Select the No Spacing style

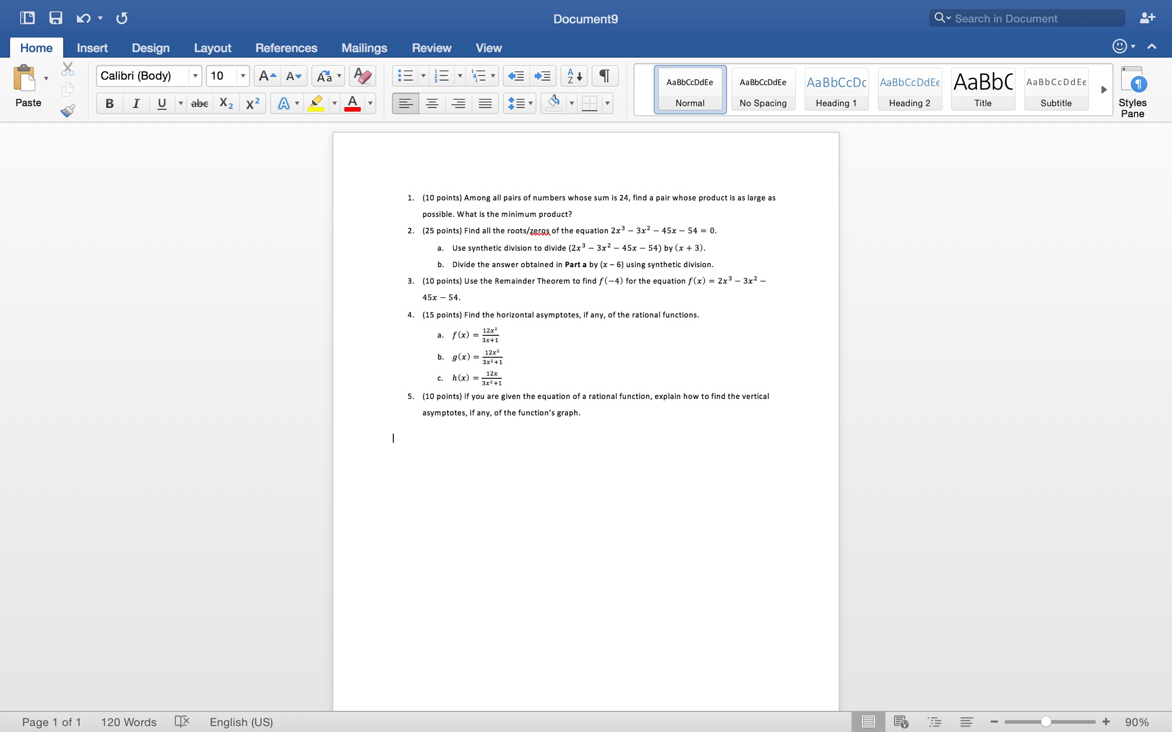(762, 89)
